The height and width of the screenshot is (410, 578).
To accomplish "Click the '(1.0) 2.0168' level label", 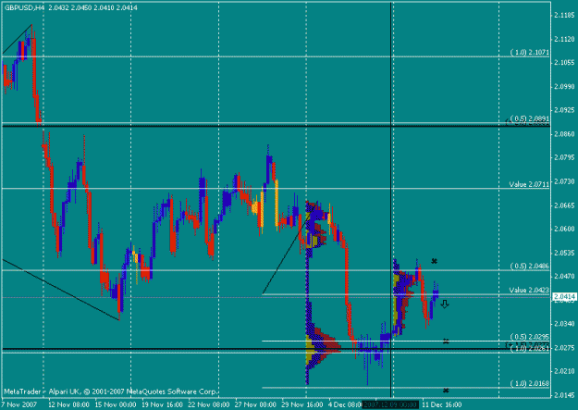I will [x=530, y=384].
